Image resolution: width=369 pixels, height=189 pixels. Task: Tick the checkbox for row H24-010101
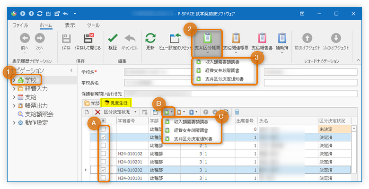tap(103, 178)
